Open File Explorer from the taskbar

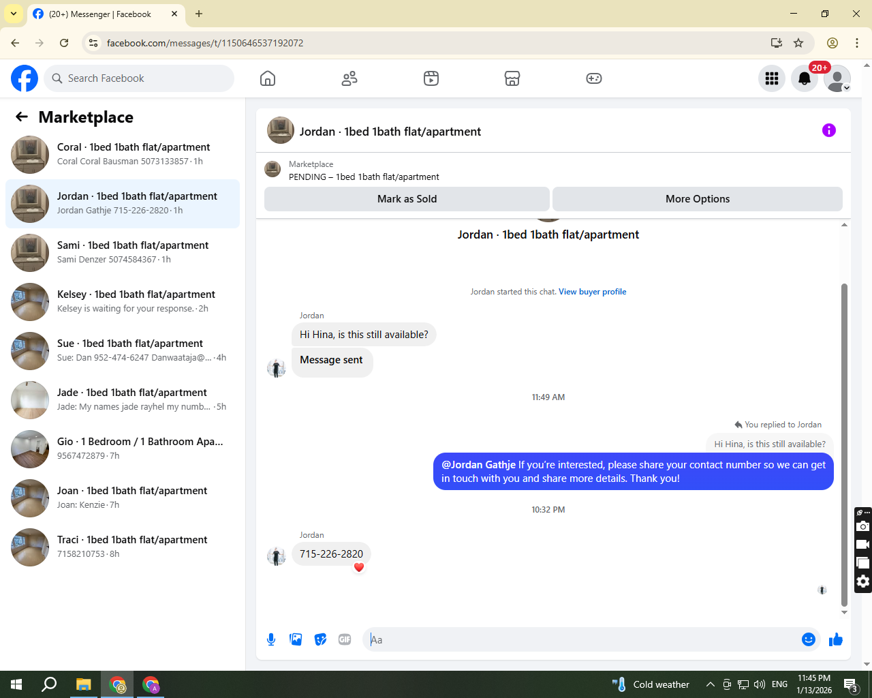(x=83, y=684)
